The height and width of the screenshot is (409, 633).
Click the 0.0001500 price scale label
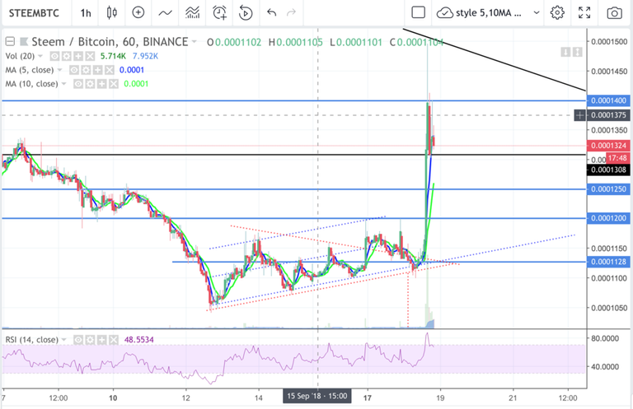pyautogui.click(x=609, y=41)
